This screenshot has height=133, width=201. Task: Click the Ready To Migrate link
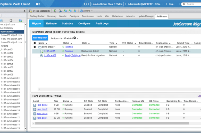pyautogui.click(x=72, y=55)
